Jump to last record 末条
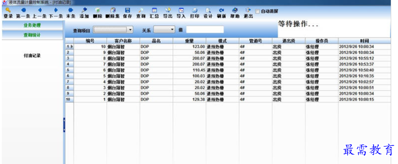 71,10
